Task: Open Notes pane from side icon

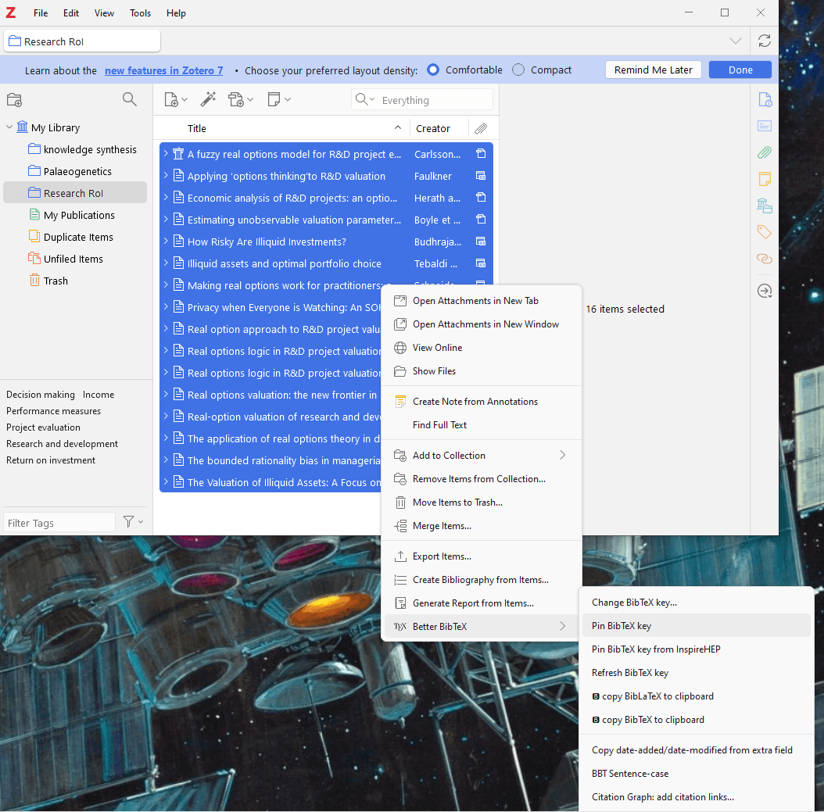Action: pyautogui.click(x=765, y=178)
